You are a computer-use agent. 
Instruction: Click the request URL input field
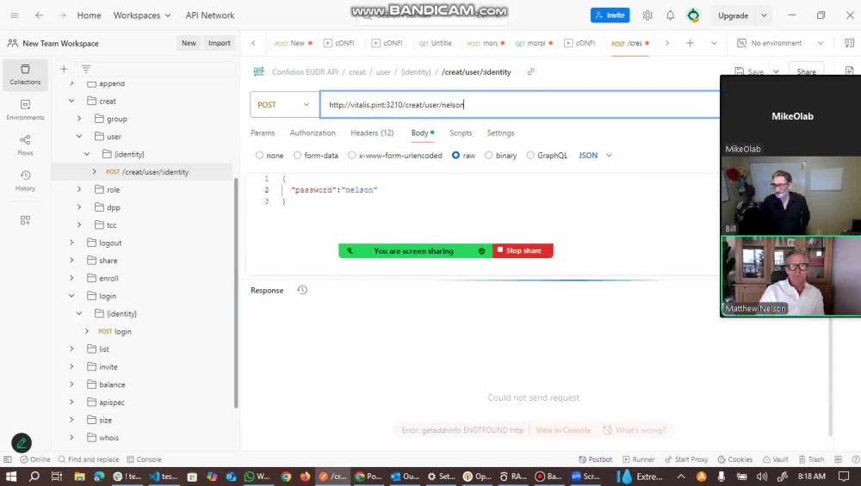tap(519, 105)
